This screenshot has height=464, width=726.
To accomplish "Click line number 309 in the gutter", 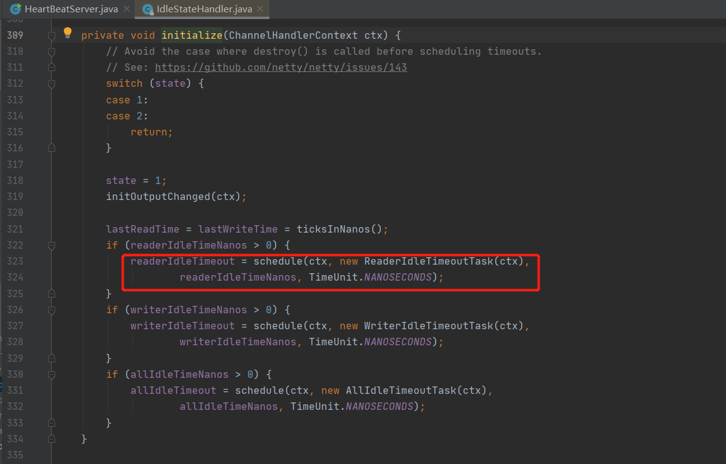I will pyautogui.click(x=15, y=35).
